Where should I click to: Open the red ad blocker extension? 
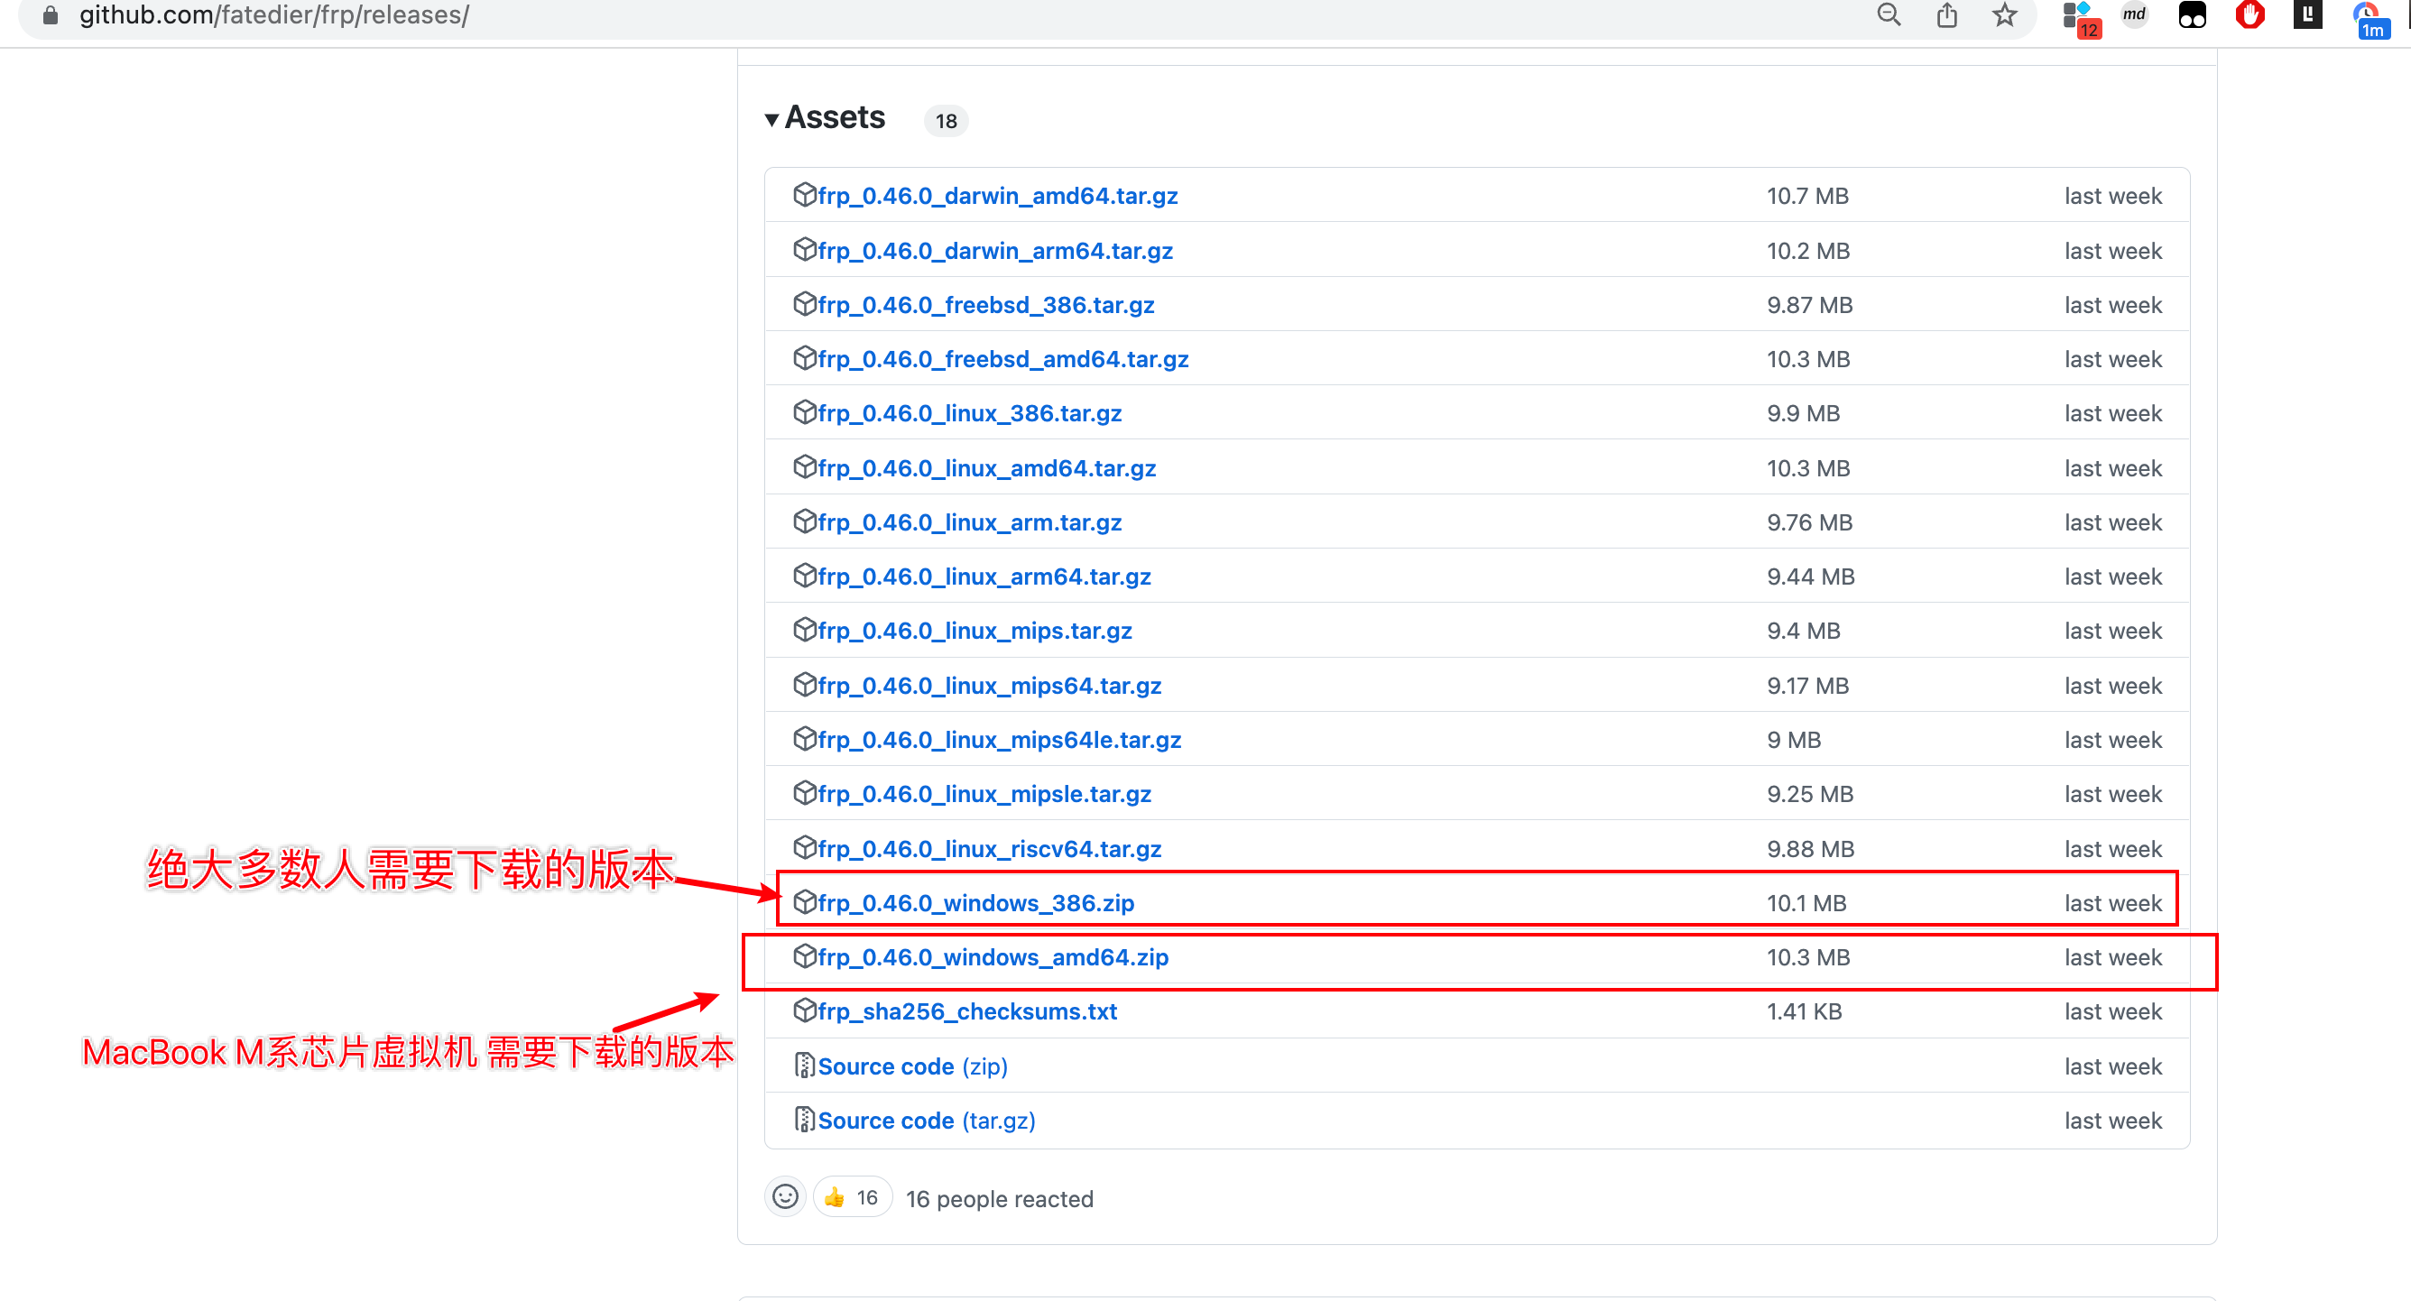[x=2249, y=15]
